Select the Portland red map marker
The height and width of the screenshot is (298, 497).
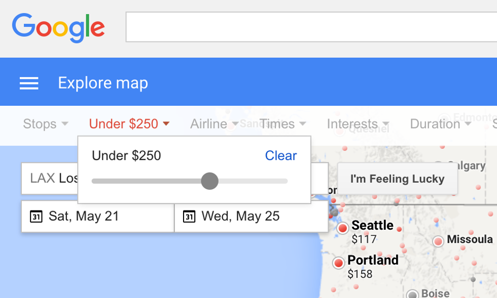[338, 263]
